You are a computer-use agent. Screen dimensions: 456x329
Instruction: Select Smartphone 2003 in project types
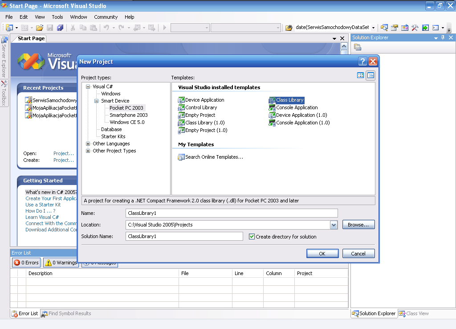(x=129, y=115)
